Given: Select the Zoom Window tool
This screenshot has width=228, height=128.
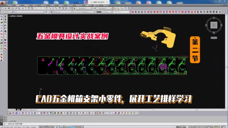Looking at the screenshot, I should (53, 9).
